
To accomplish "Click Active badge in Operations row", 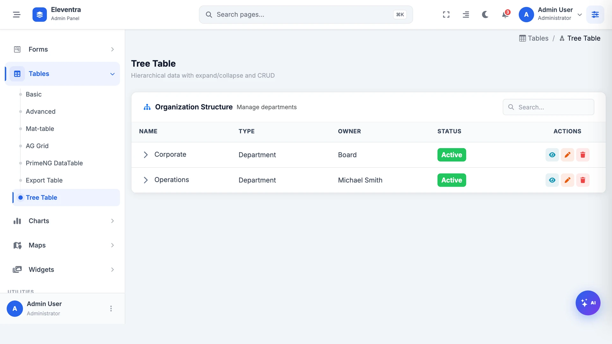I will click(451, 180).
